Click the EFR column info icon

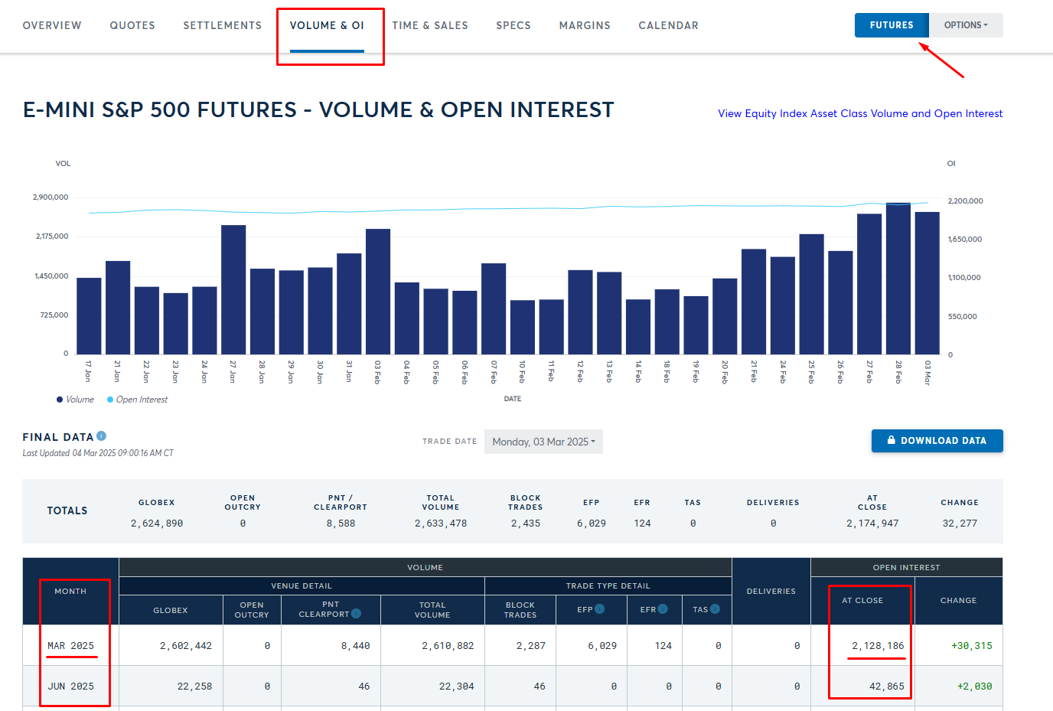coord(663,609)
